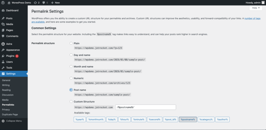The image size is (266, 130).
Task: Select the Numeric radio option
Action: [71, 78]
